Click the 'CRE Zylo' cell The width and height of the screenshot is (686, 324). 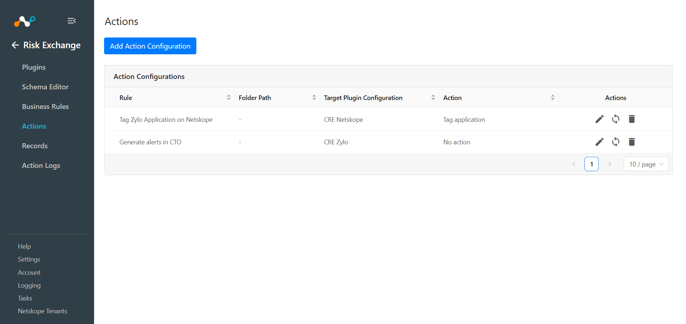(336, 142)
